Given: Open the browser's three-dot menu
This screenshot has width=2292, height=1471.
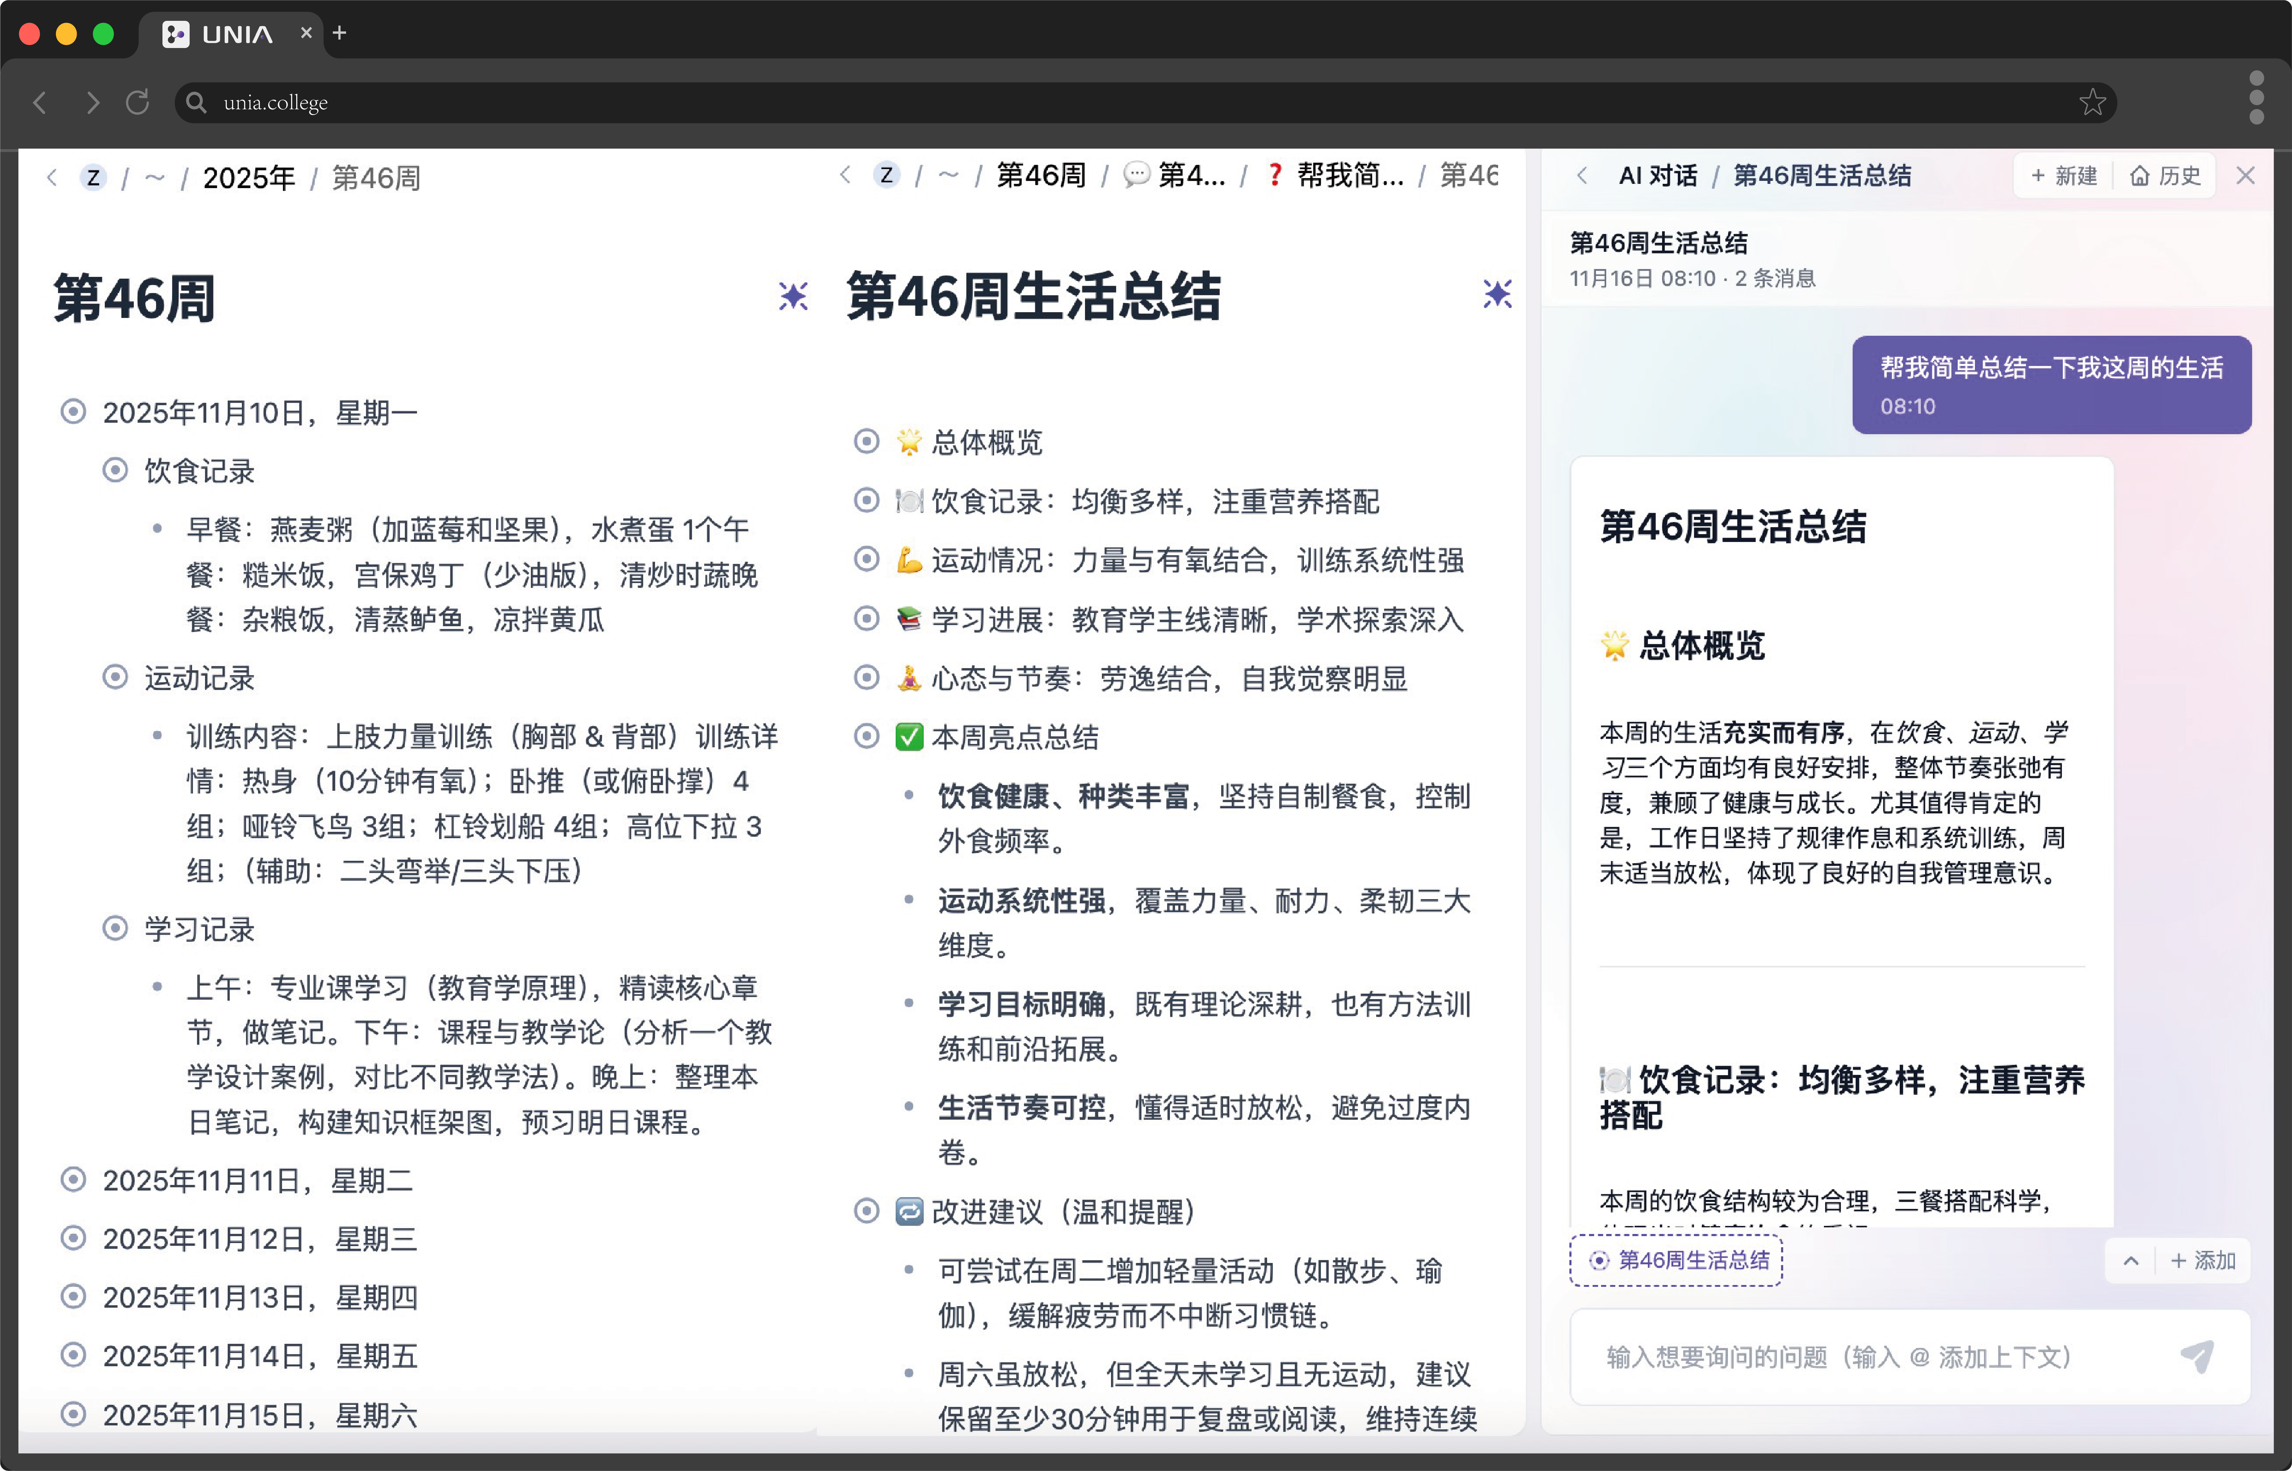Looking at the screenshot, I should (x=2257, y=98).
